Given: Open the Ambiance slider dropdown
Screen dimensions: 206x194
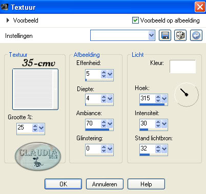Looking at the screenshot, I should (x=110, y=124).
